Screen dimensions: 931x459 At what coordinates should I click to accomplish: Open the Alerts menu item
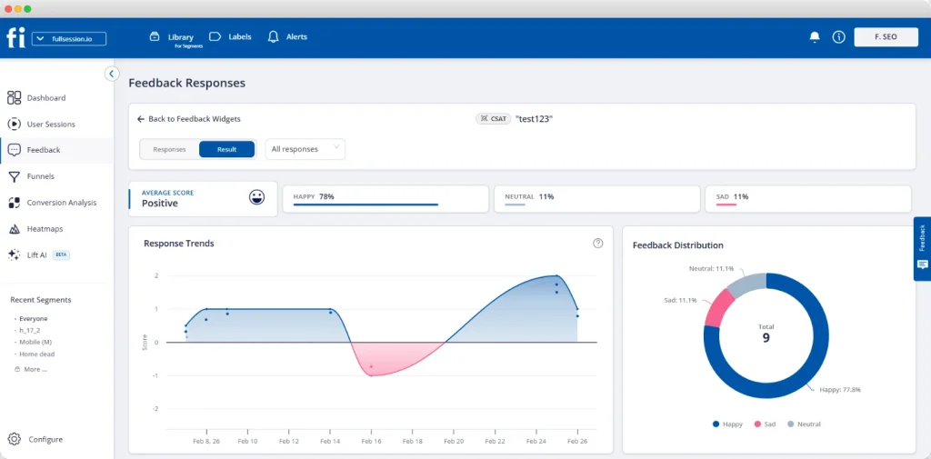[287, 37]
